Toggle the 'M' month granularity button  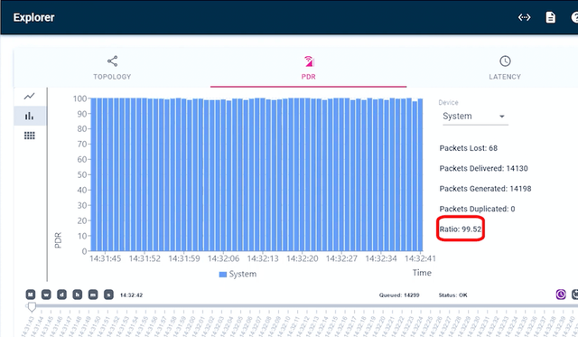(31, 295)
